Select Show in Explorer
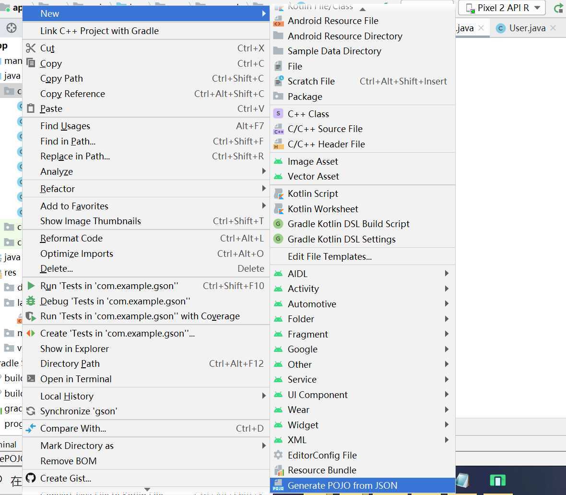The width and height of the screenshot is (566, 495). (x=146, y=349)
